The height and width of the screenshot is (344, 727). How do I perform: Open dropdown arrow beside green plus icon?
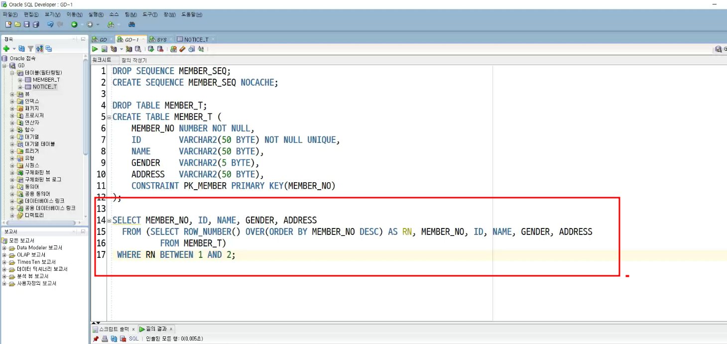coord(14,49)
